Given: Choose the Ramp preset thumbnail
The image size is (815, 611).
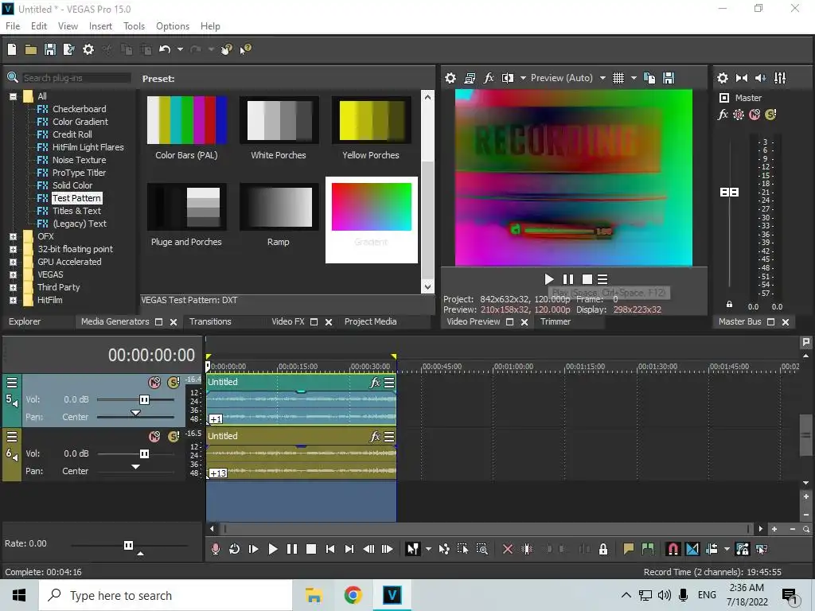Looking at the screenshot, I should [279, 207].
